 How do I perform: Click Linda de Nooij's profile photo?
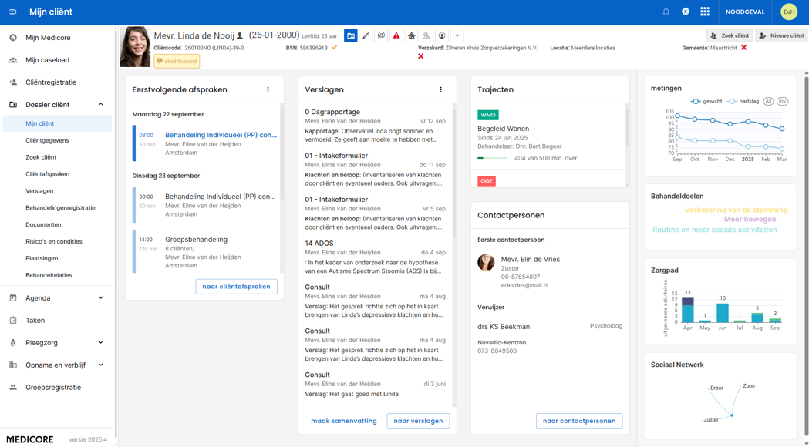(x=135, y=47)
